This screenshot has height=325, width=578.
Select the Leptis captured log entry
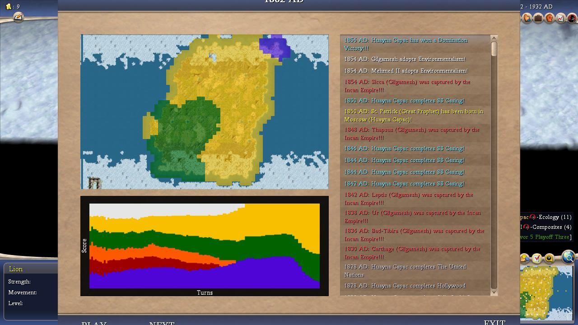[415, 199]
